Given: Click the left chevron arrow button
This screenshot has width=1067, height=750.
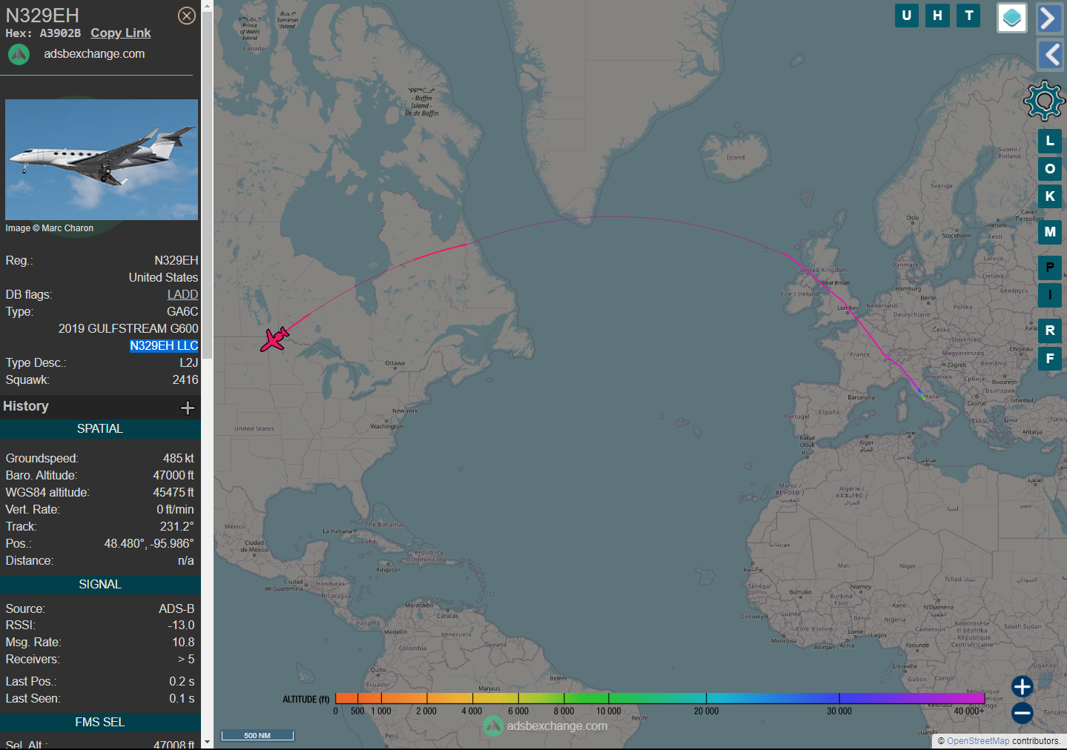Looking at the screenshot, I should pos(1050,55).
